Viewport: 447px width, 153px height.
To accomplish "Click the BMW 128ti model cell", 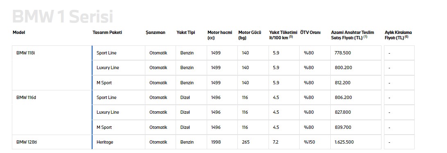I will (52, 142).
